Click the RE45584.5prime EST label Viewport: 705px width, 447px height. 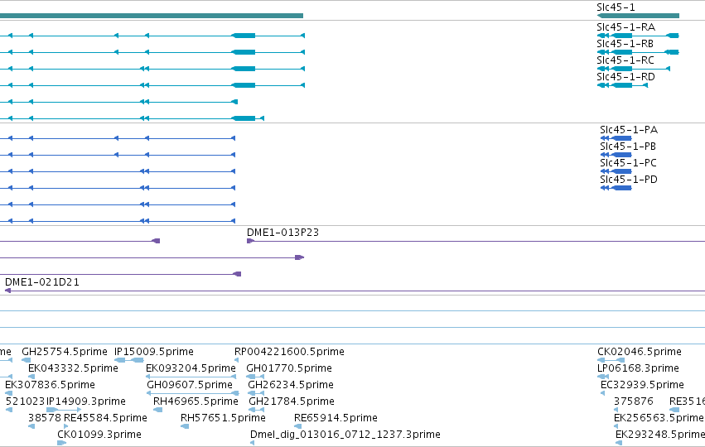coord(105,418)
